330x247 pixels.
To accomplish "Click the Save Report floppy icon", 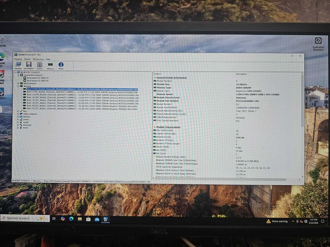I will pos(29,66).
